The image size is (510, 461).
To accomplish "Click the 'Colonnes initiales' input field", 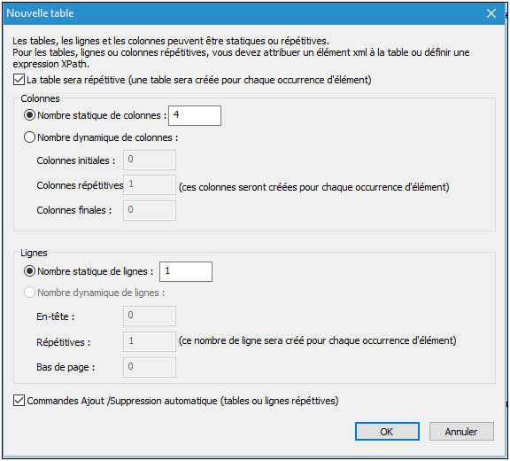I will tap(150, 160).
